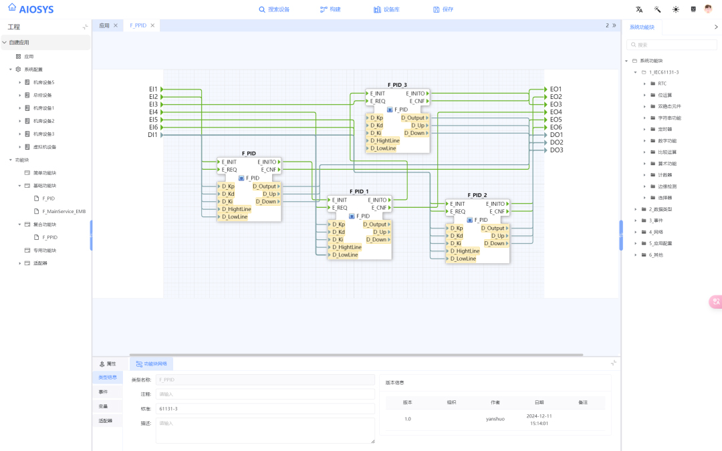This screenshot has width=722, height=451.
Task: Select F_MainService_EMB in project tree
Action: tap(64, 212)
